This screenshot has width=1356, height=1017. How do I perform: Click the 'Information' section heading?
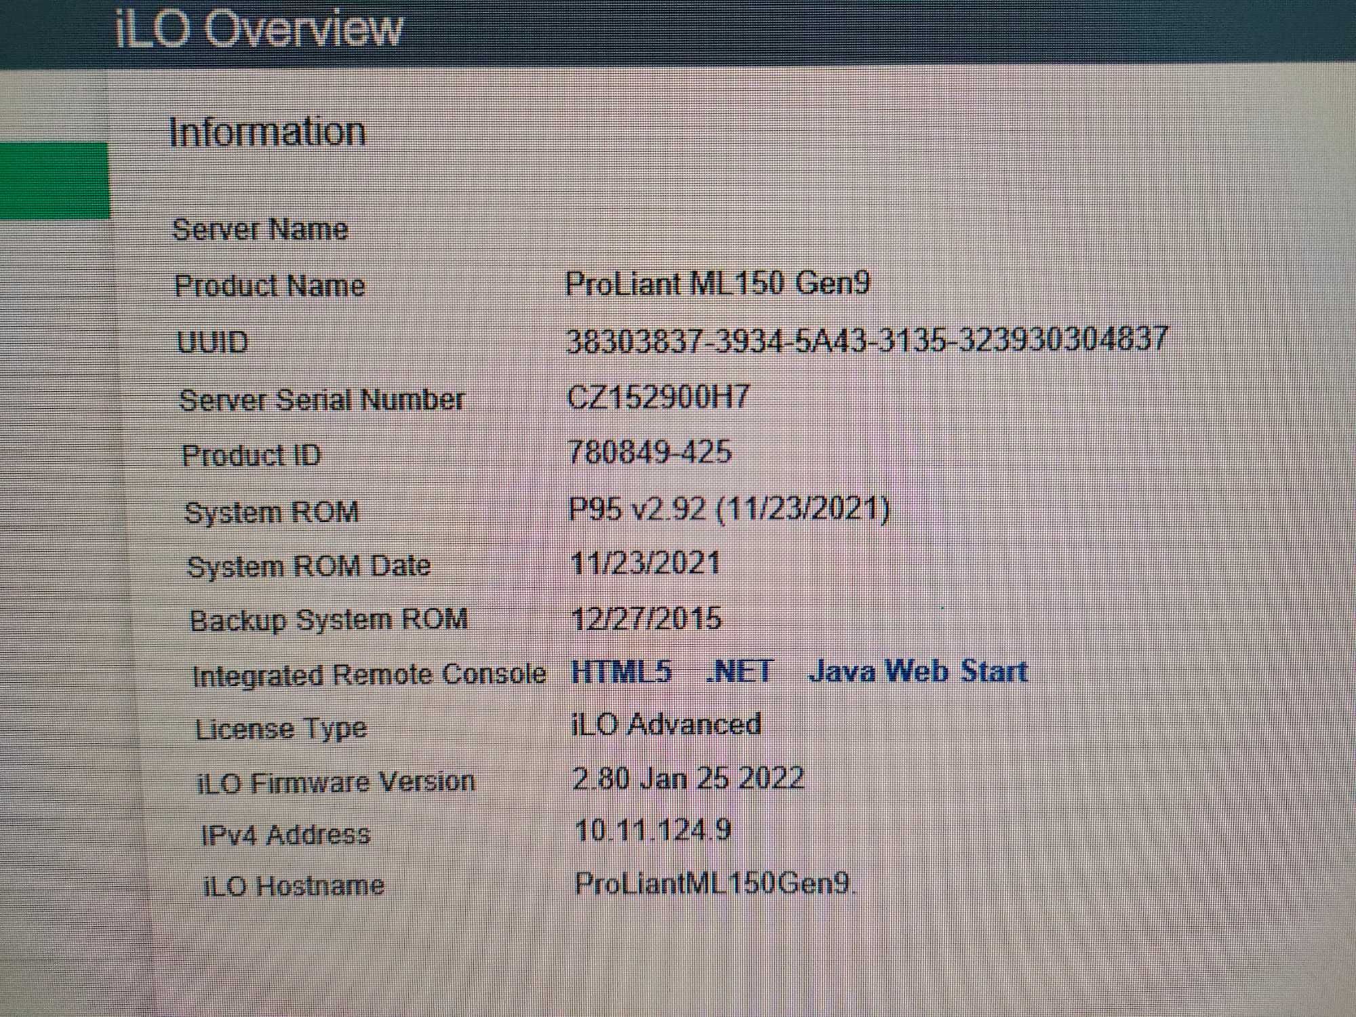[267, 132]
